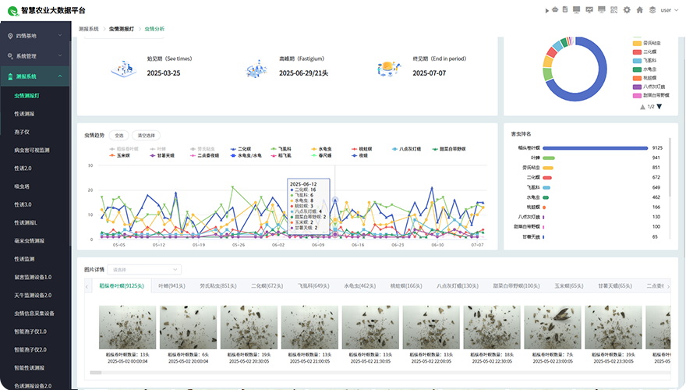Open the layers stack icon in header

point(652,10)
